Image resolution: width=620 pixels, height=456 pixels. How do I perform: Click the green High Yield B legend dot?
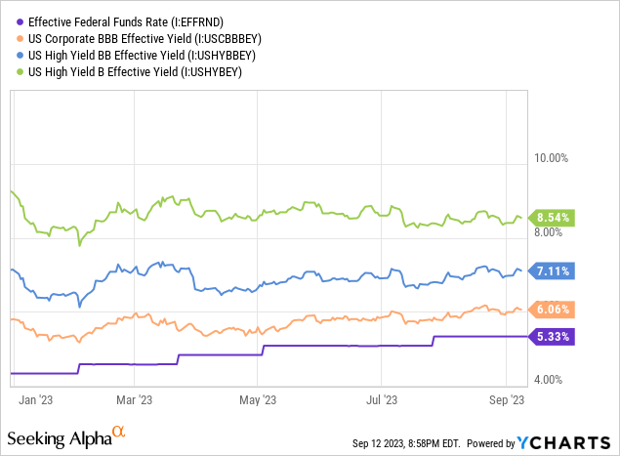pos(19,71)
